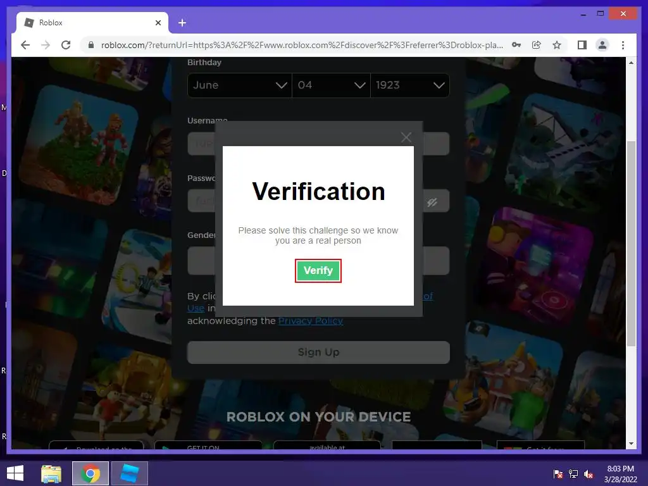This screenshot has width=648, height=486.
Task: Open the birthday day dropdown showing 04
Action: coord(331,85)
